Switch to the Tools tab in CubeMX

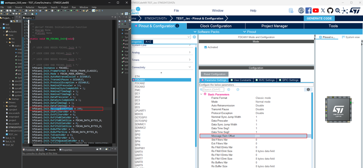(333, 26)
